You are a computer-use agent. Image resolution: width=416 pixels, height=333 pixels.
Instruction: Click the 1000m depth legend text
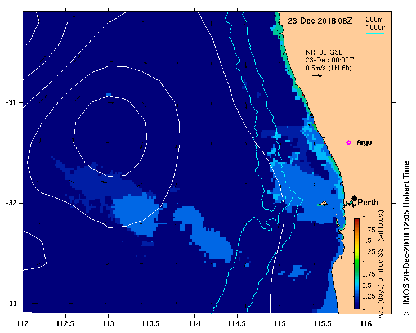(x=376, y=28)
